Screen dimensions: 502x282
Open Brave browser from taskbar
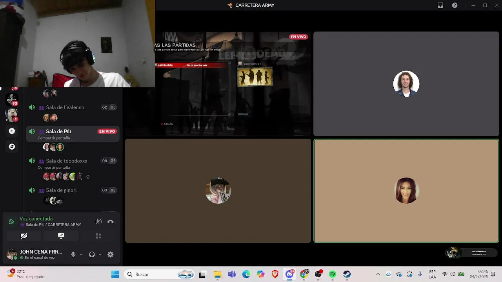[275, 274]
